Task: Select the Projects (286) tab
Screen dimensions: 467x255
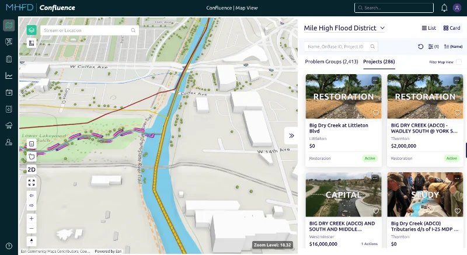Action: [379, 62]
